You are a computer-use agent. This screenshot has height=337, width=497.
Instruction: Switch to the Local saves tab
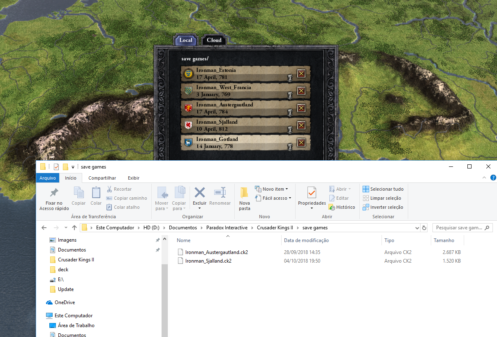(x=186, y=40)
